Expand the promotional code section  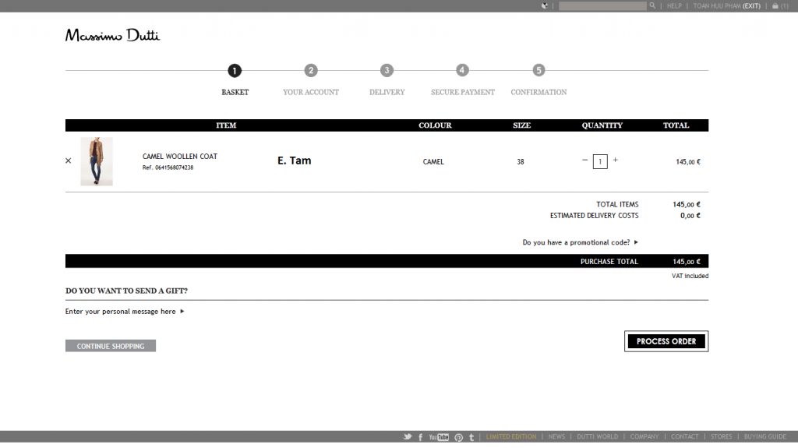[x=580, y=242]
